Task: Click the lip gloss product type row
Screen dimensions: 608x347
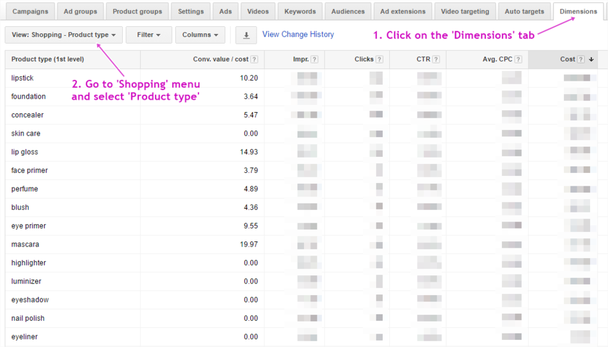Action: 24,152
